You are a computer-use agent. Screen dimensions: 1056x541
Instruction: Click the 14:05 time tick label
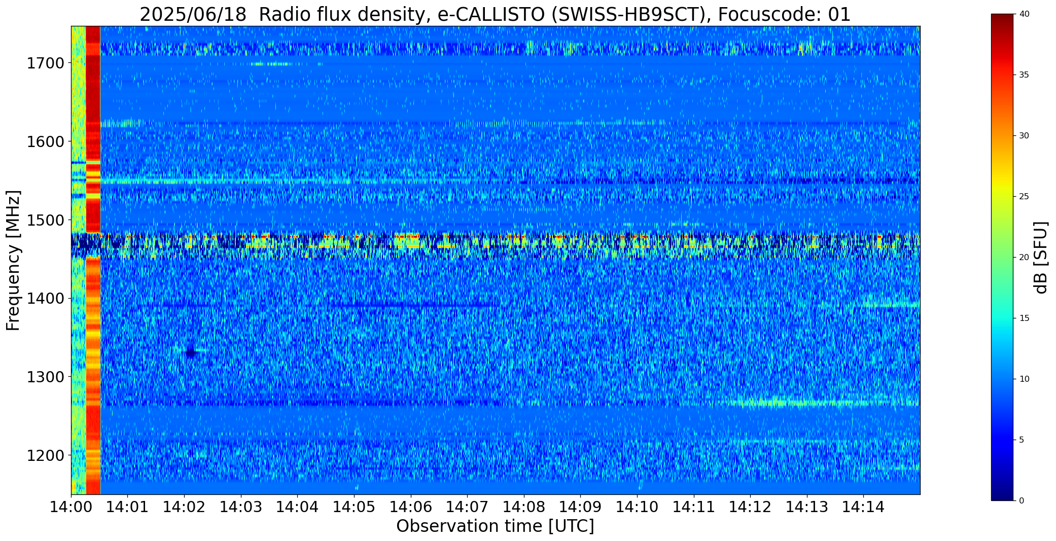(x=354, y=507)
